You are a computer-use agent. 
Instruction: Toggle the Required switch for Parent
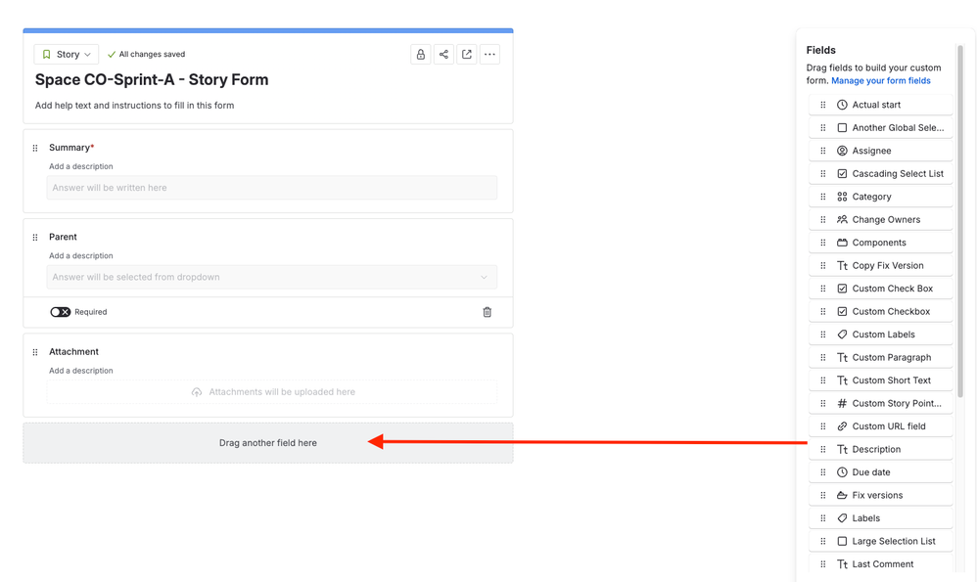[x=61, y=312]
